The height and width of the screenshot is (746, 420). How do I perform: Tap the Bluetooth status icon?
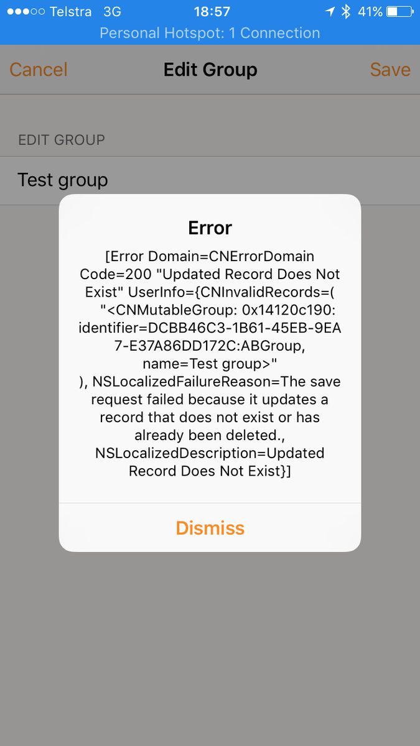(346, 12)
